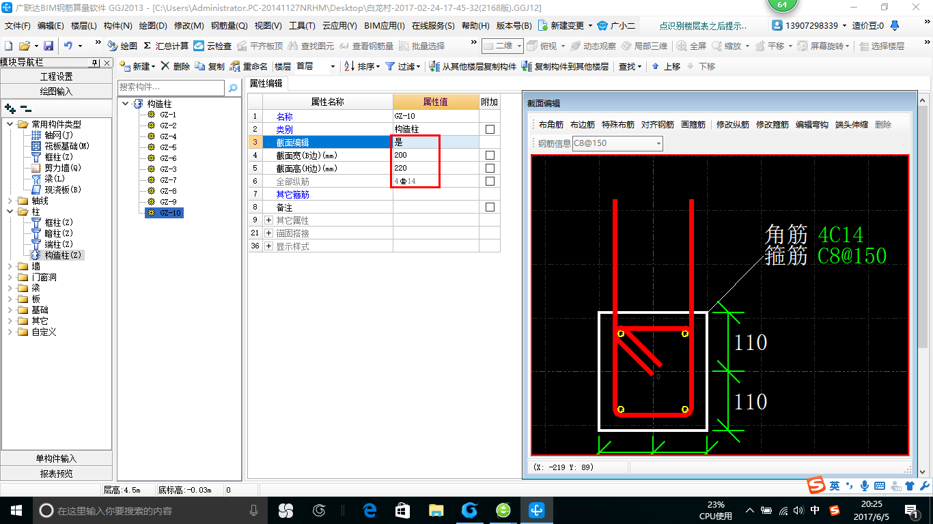
Task: Toggle 附加 checkbox for 截面高(H边) row
Action: pyautogui.click(x=490, y=169)
